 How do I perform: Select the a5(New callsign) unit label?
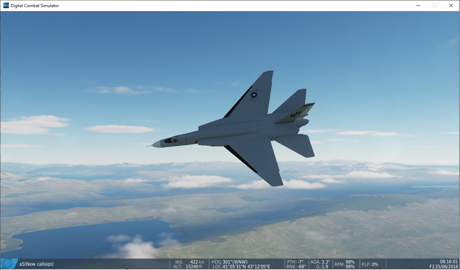tap(36, 264)
